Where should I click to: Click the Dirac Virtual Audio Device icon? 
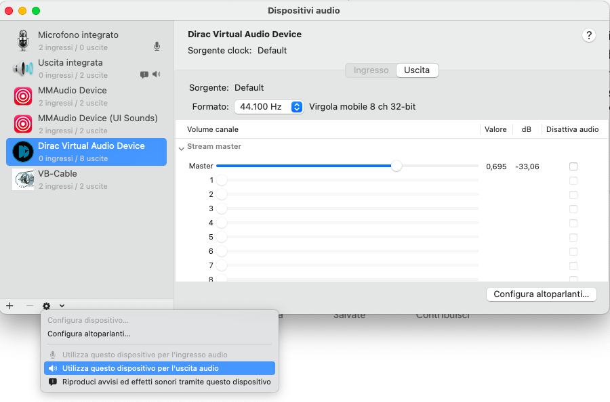pos(23,152)
